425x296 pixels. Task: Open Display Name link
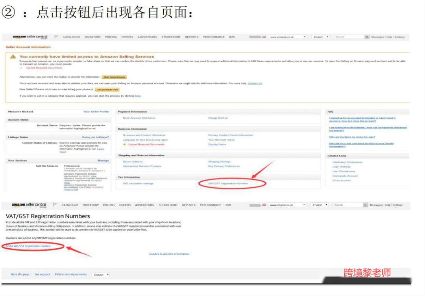[217, 145]
